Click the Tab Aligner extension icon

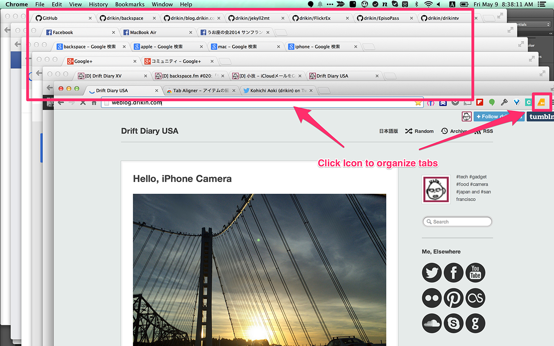click(541, 103)
